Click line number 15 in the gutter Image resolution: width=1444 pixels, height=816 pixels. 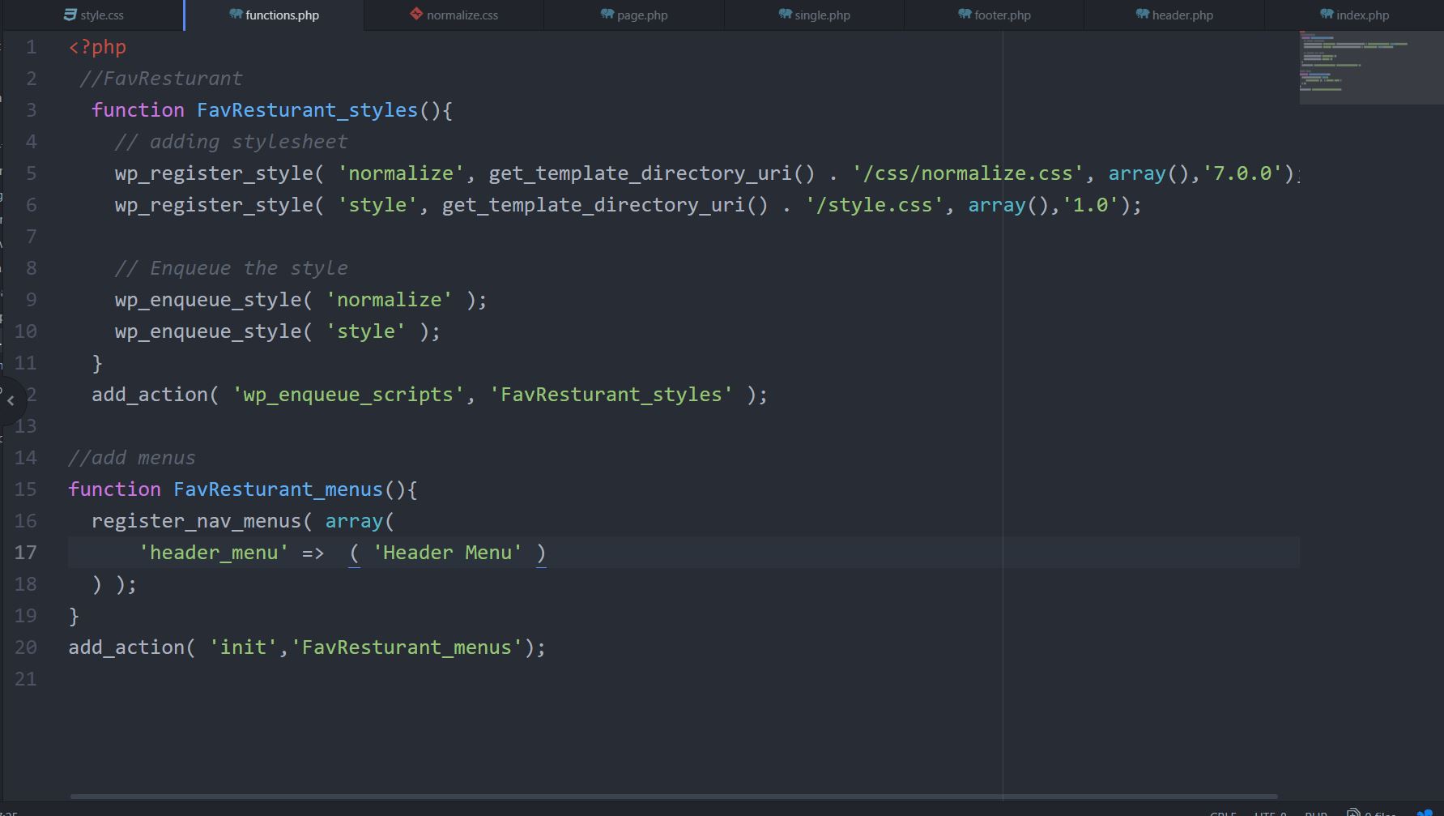click(26, 489)
